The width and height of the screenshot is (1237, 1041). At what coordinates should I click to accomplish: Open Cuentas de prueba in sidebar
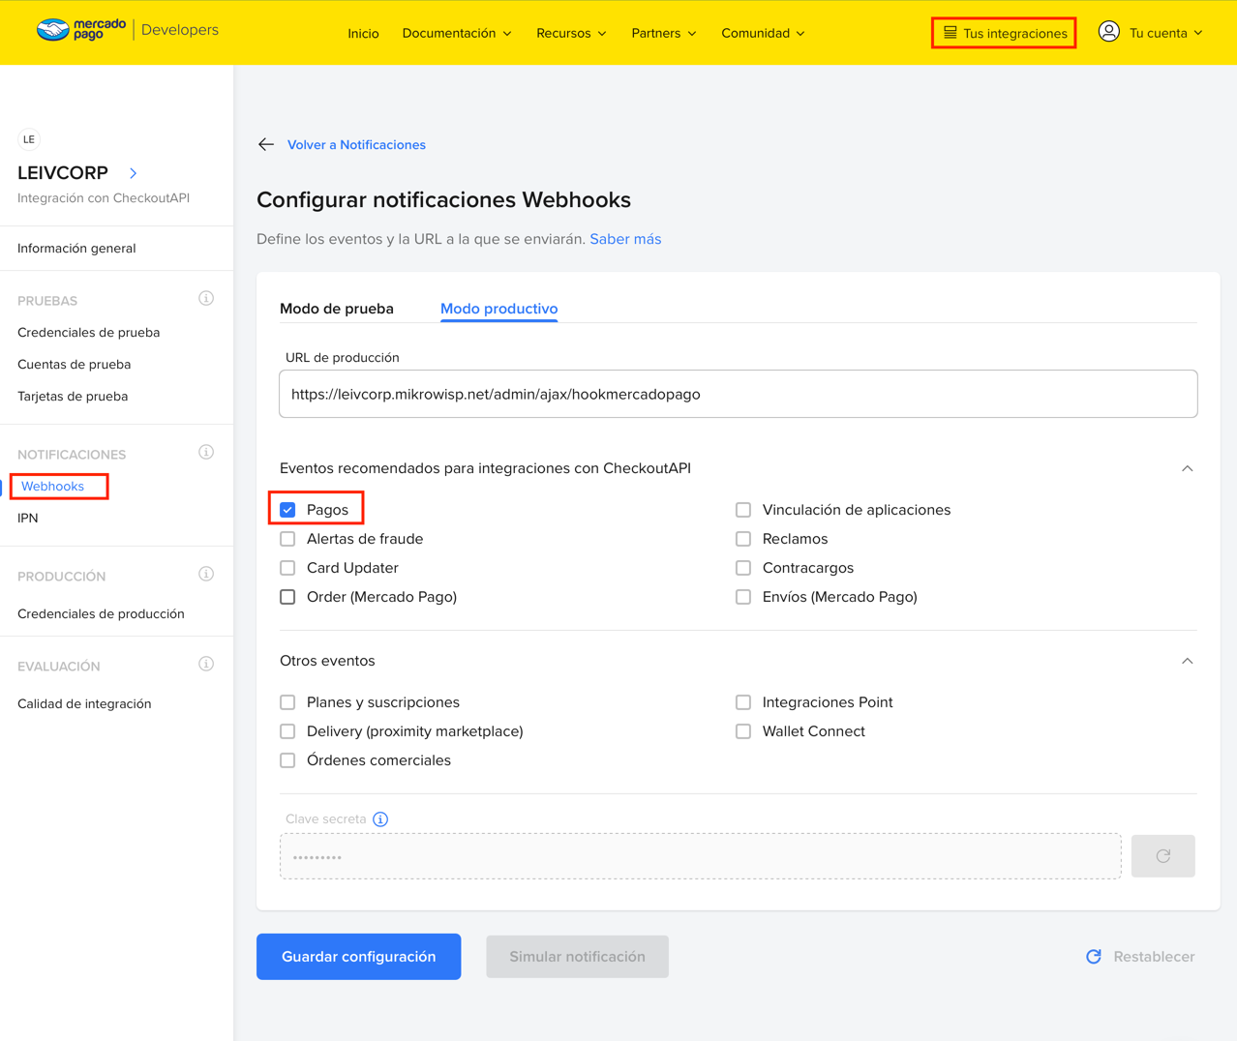[74, 365]
